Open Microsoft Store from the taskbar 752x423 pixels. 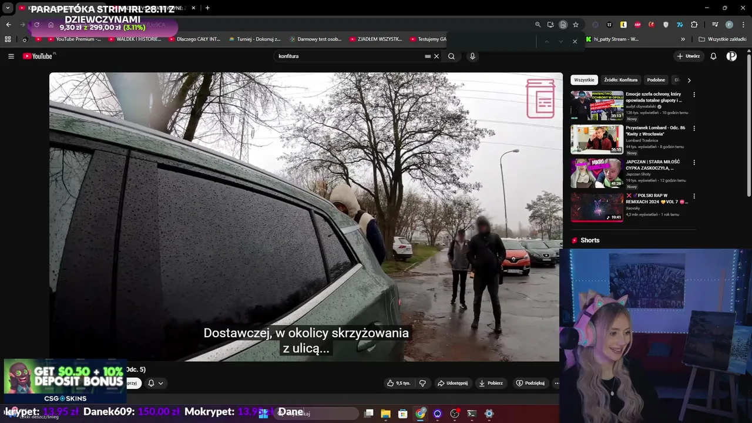[x=403, y=414]
